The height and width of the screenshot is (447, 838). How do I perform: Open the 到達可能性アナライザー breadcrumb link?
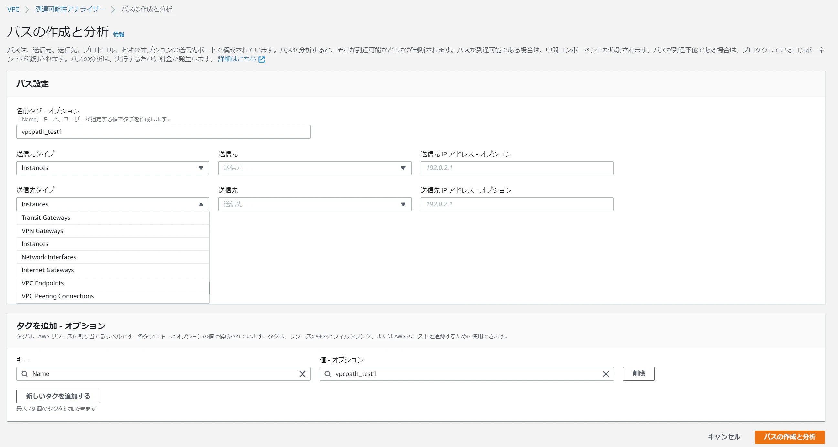(x=70, y=9)
